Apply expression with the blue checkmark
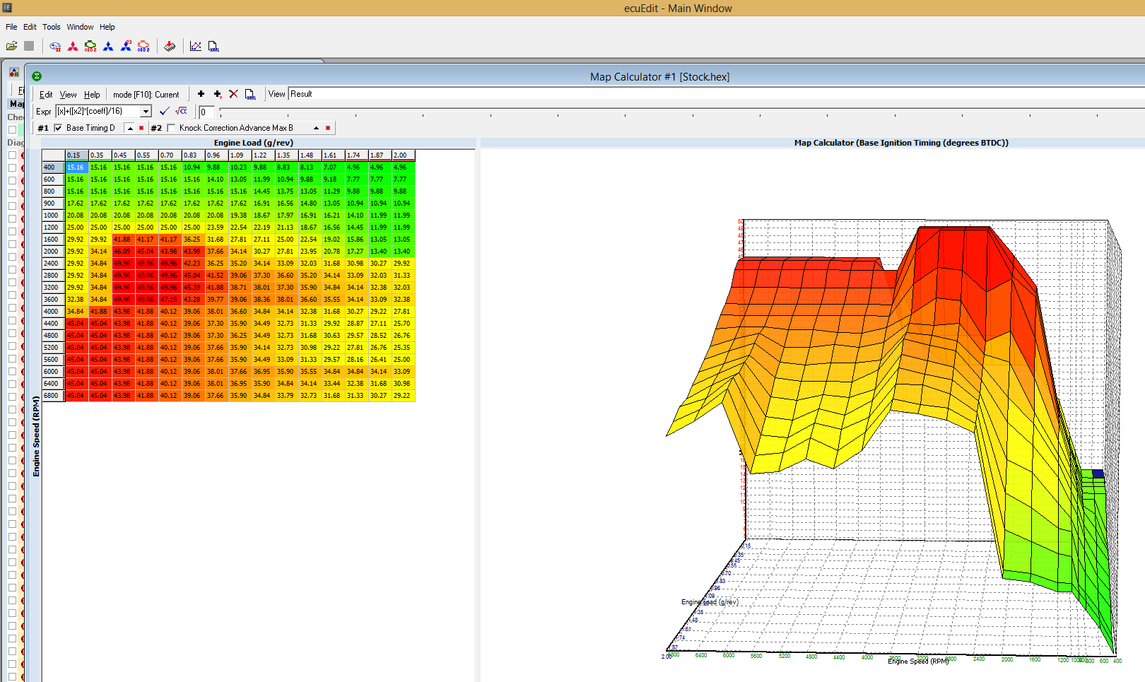Image resolution: width=1145 pixels, height=682 pixels. pyautogui.click(x=165, y=111)
